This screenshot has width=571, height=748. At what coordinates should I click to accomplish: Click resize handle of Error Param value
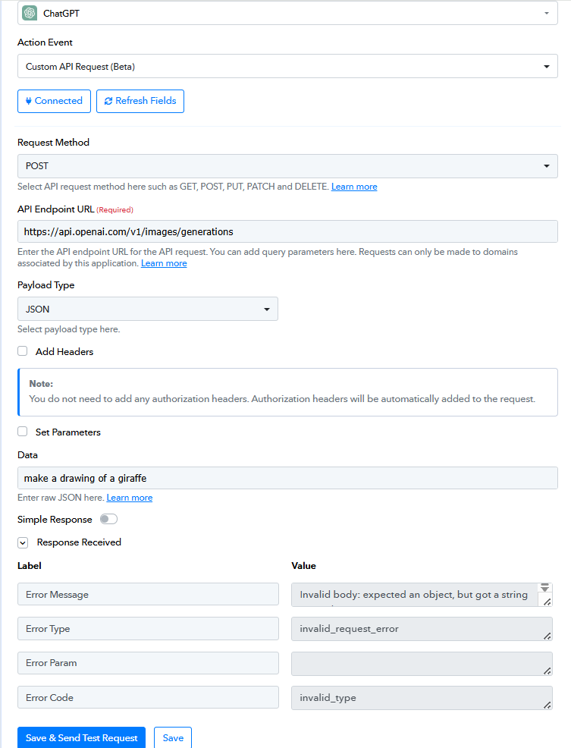point(547,671)
